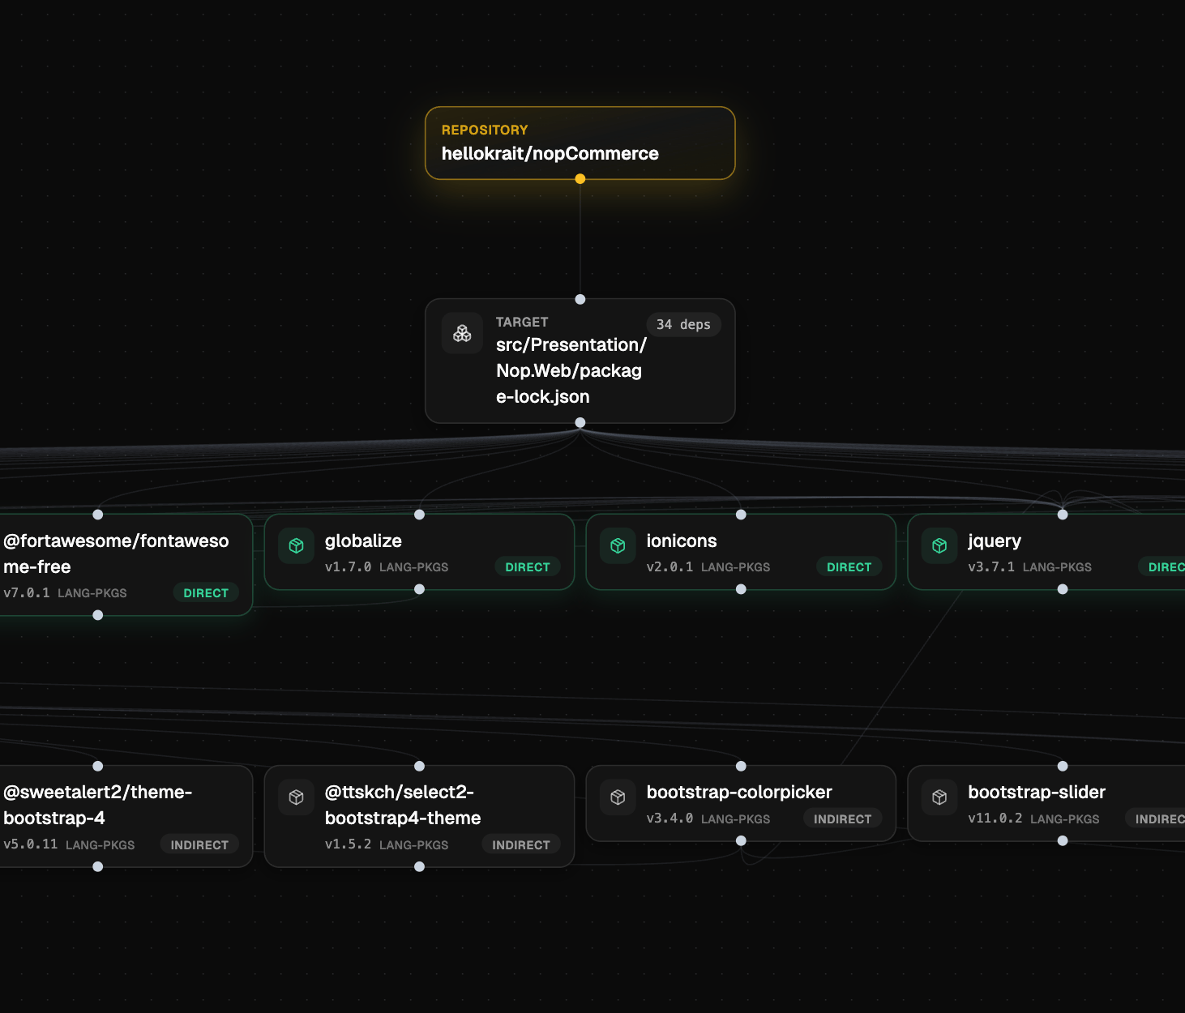1185x1013 pixels.
Task: Click LANG-PKGS label on globalize card
Action: 413,567
